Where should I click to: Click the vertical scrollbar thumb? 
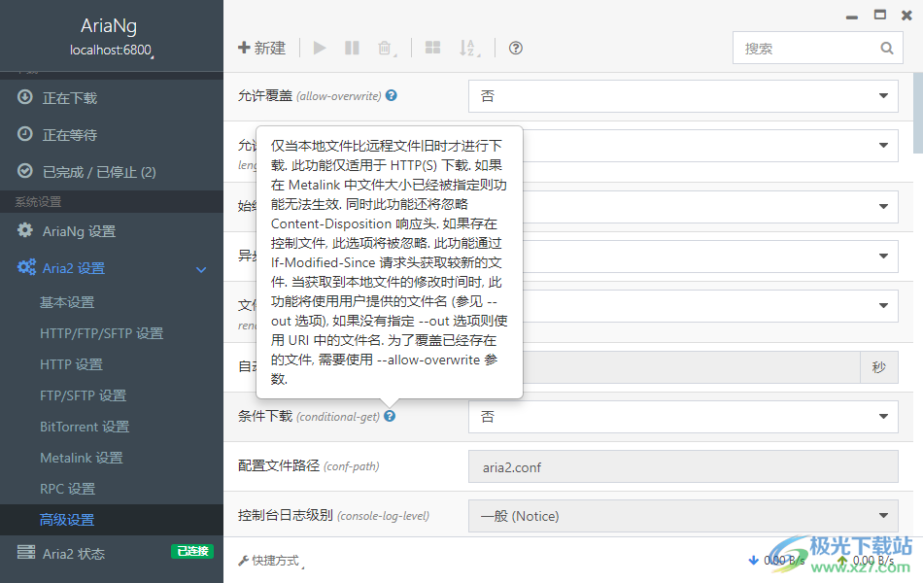[x=917, y=113]
